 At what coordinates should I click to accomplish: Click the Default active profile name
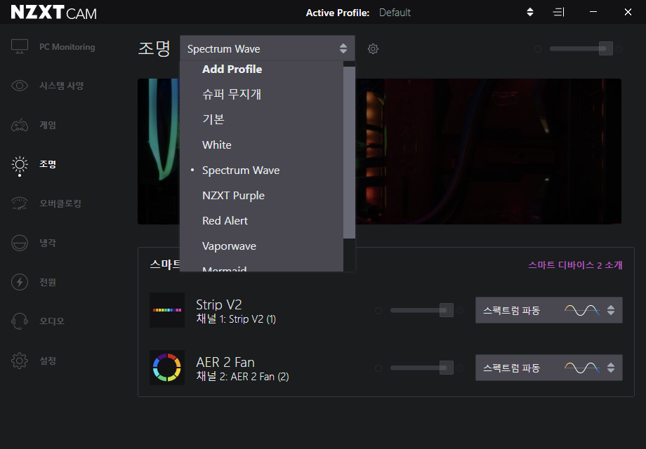pyautogui.click(x=395, y=13)
